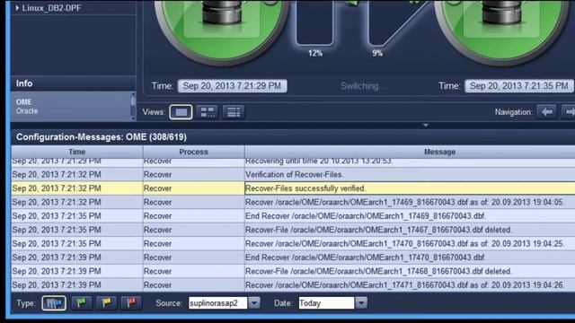Click the Switching... status label
Image resolution: width=575 pixels, height=323 pixels.
click(363, 86)
